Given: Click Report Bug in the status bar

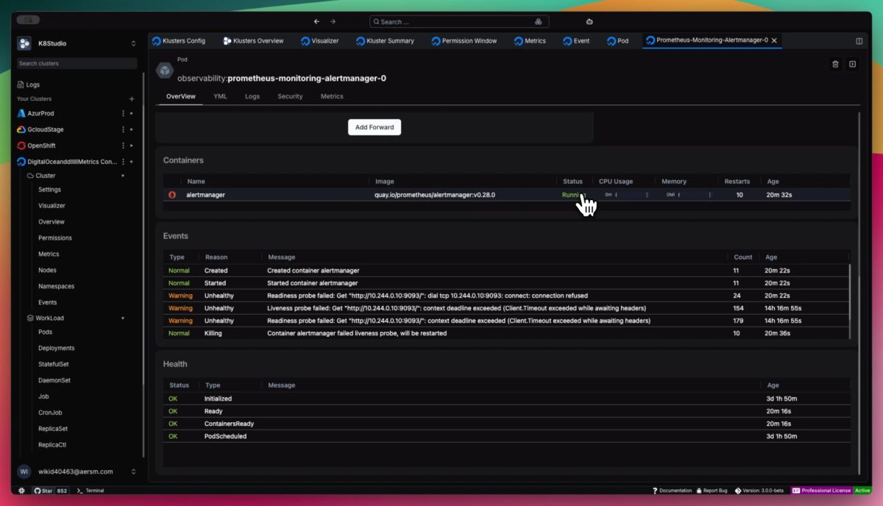Looking at the screenshot, I should click(711, 491).
